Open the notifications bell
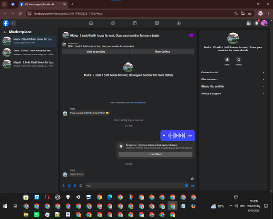This screenshot has width=273, height=219. (257, 23)
